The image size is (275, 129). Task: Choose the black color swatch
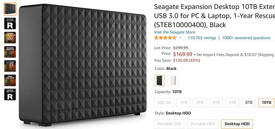click(159, 80)
